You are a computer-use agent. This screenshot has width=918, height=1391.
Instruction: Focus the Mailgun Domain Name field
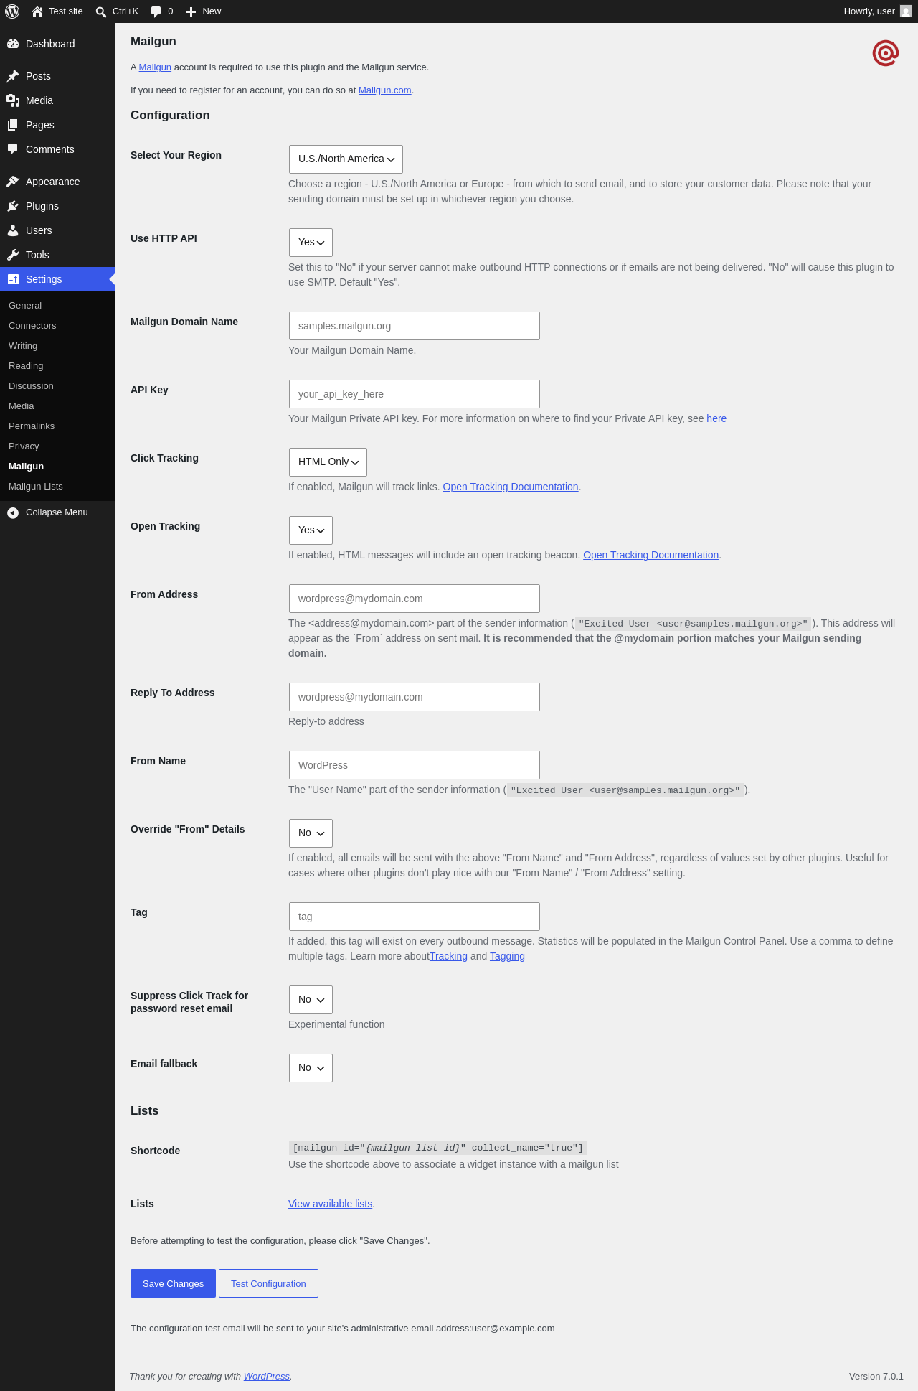[415, 326]
